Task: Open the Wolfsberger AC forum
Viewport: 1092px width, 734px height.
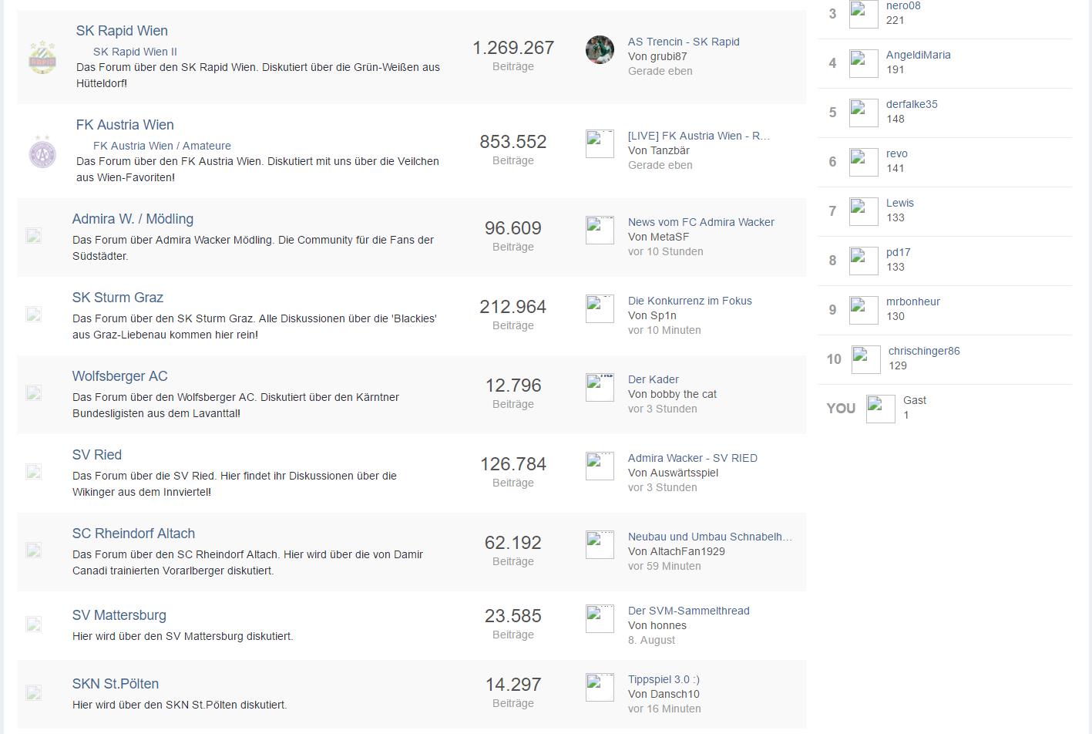Action: click(119, 376)
